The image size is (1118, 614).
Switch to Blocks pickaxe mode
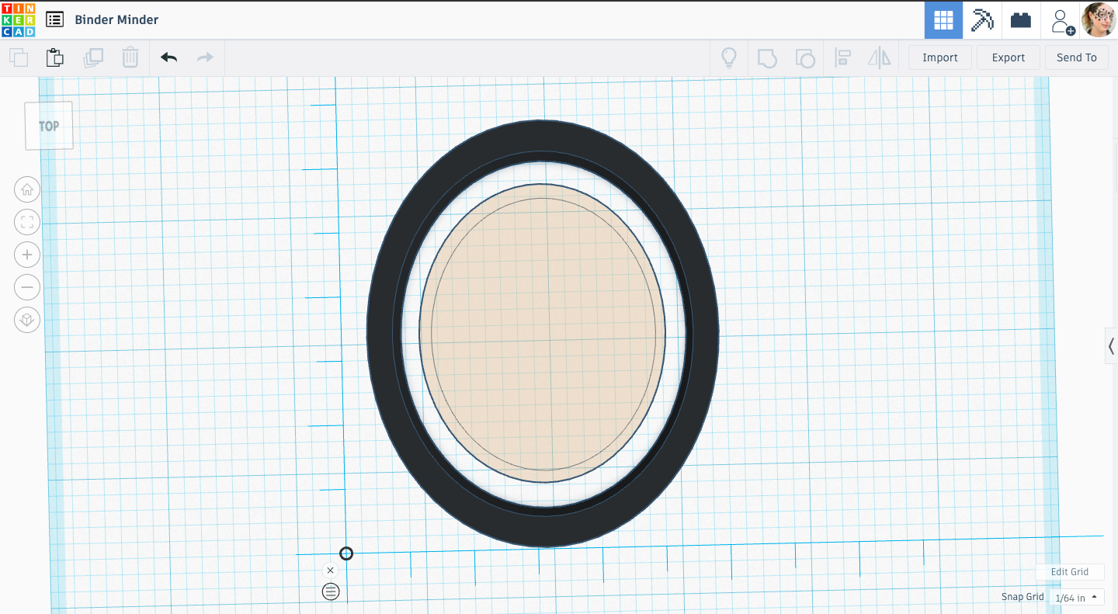(982, 20)
